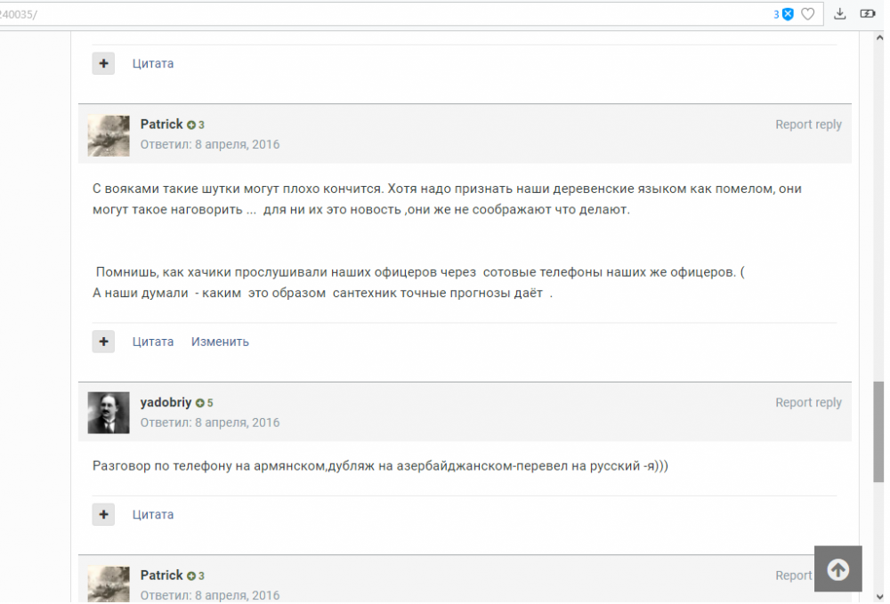Click Patrick's avatar thumbnail
890x604 pixels.
click(x=108, y=135)
